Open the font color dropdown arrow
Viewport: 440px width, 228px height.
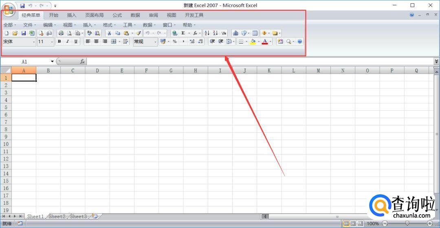[271, 42]
